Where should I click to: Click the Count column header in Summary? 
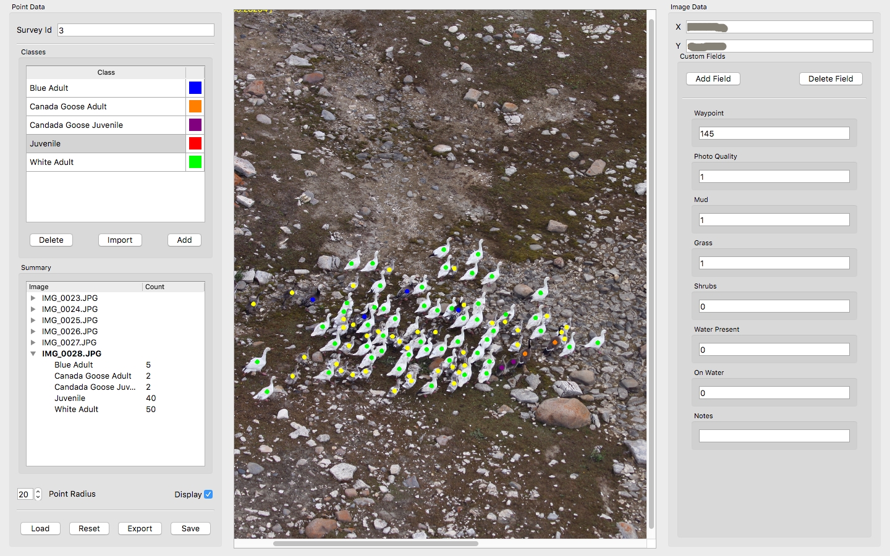tap(174, 287)
